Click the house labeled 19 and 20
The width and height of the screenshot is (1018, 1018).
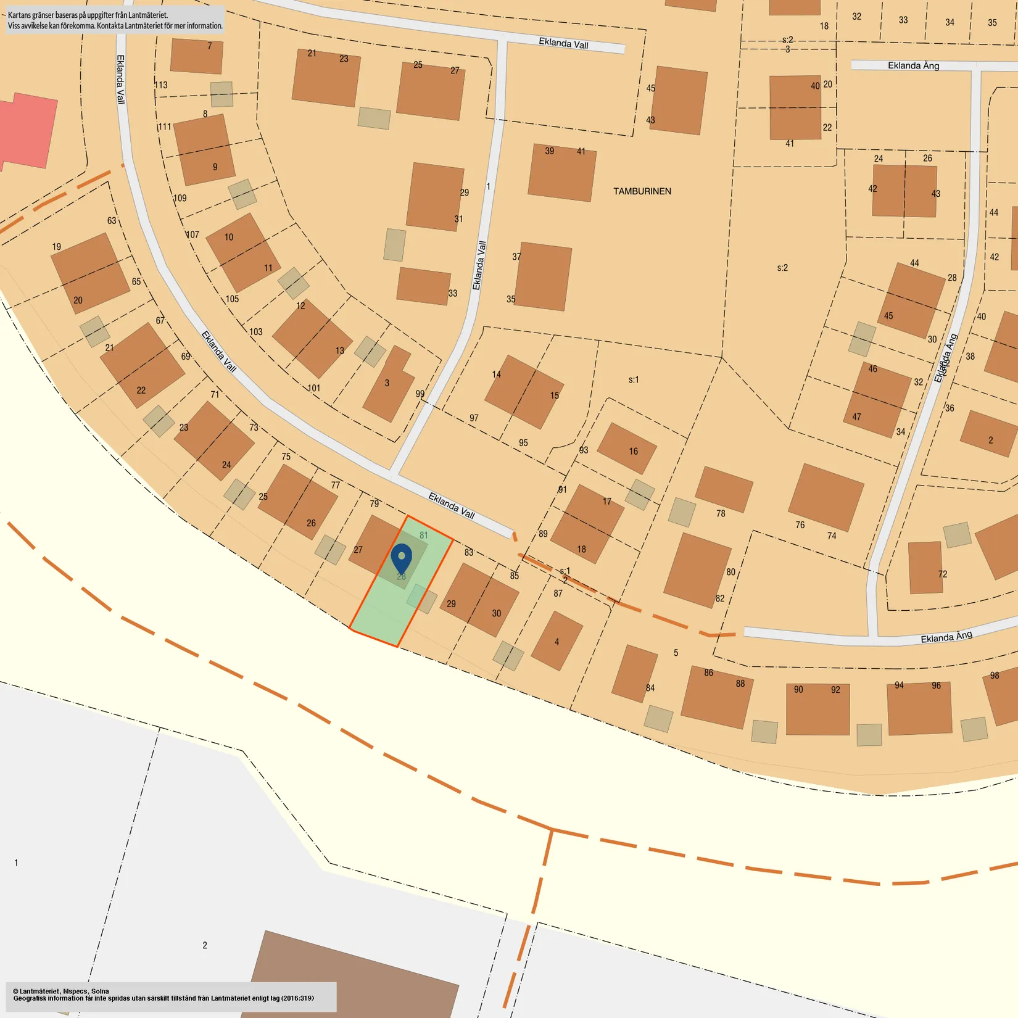click(x=90, y=273)
